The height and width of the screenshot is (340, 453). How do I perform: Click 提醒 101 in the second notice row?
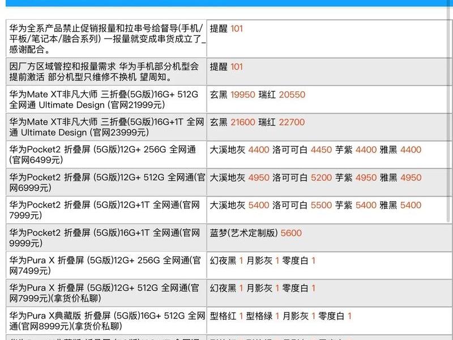[x=226, y=67]
